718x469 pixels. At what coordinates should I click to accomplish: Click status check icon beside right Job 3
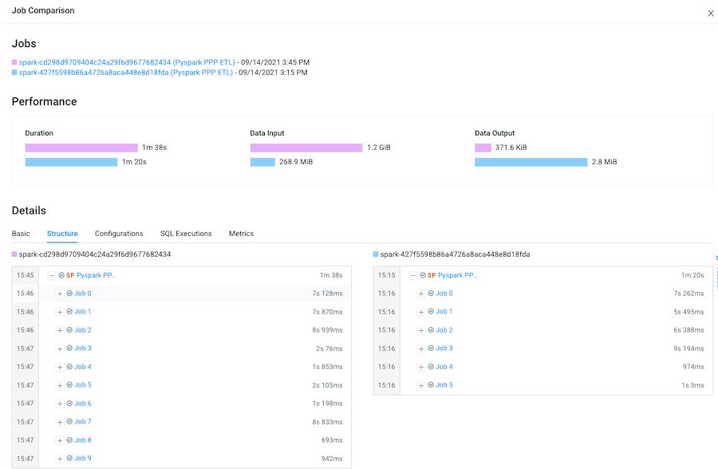[x=431, y=349]
